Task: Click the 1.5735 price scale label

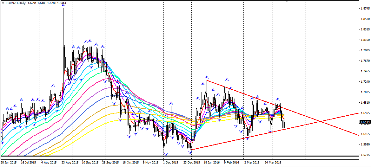Action: coord(365,155)
